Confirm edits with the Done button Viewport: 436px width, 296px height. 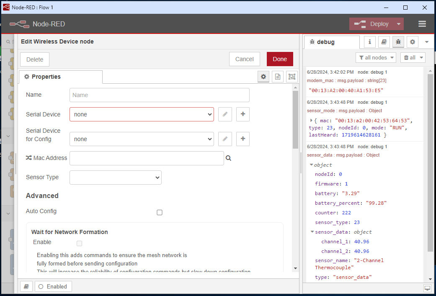tap(280, 59)
